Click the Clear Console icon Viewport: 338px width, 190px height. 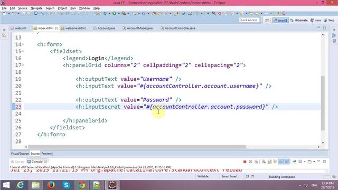[264, 161]
